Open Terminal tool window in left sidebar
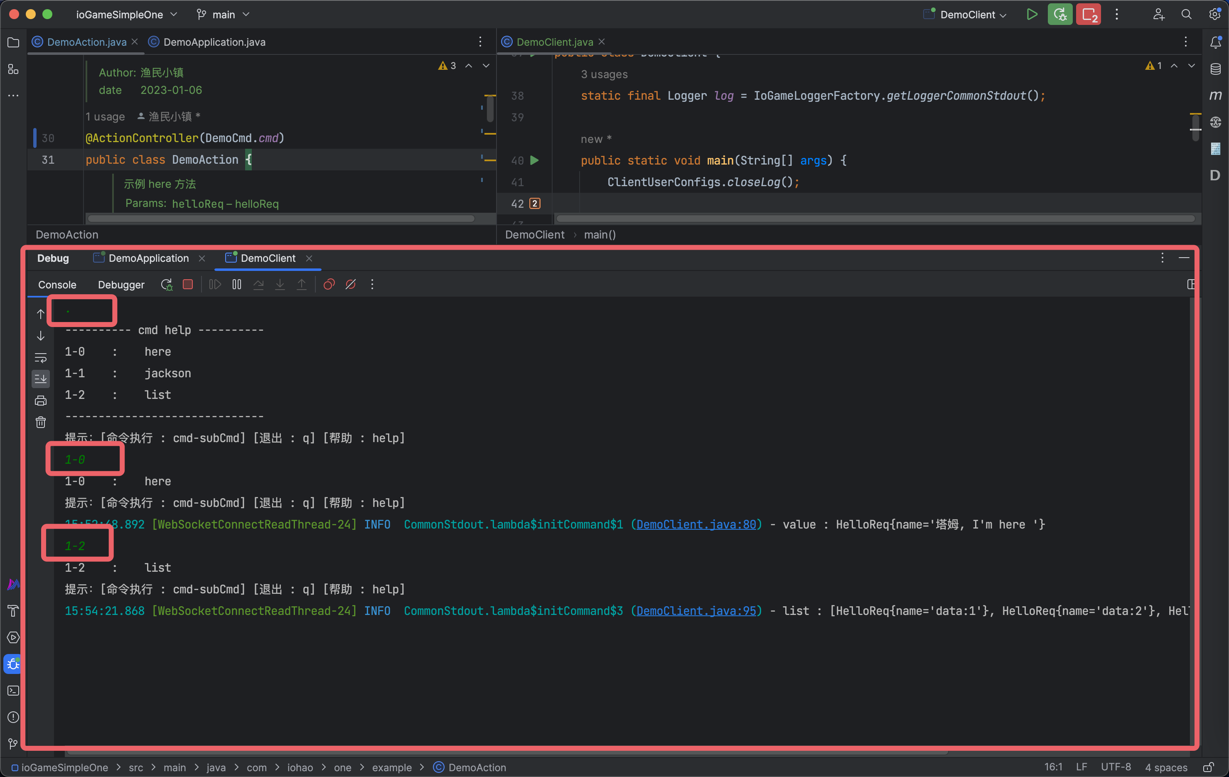Screen dimensions: 1229x777 pos(13,691)
